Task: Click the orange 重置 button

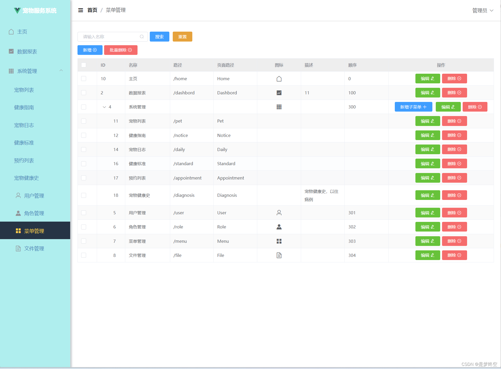Action: tap(182, 37)
